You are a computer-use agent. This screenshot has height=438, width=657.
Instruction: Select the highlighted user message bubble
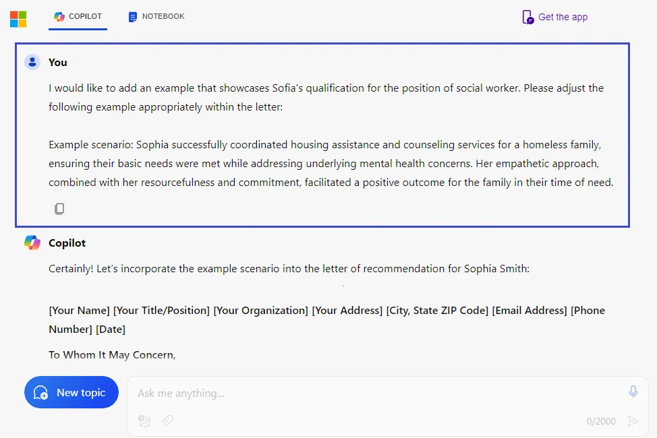[x=322, y=133]
